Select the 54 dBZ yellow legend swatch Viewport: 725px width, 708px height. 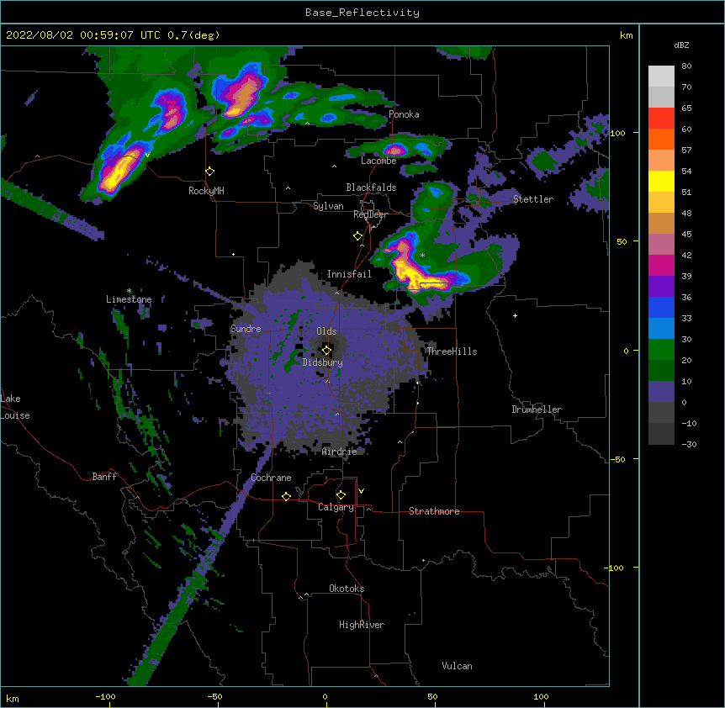tap(661, 181)
